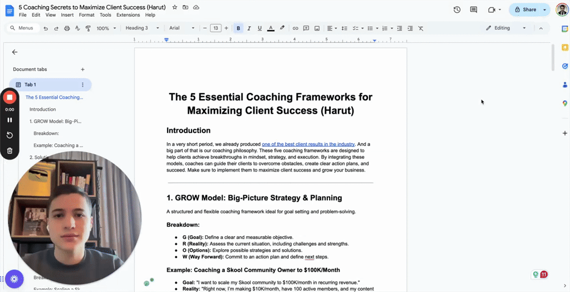Open Tab 1 options menu

[x=82, y=85]
